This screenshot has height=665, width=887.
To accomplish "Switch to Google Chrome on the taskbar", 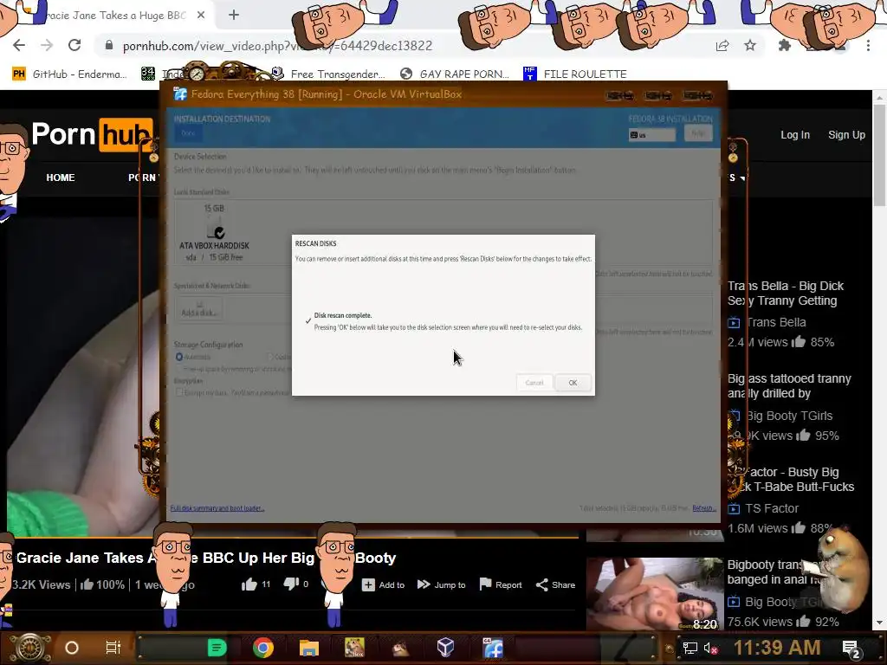I will click(x=263, y=648).
